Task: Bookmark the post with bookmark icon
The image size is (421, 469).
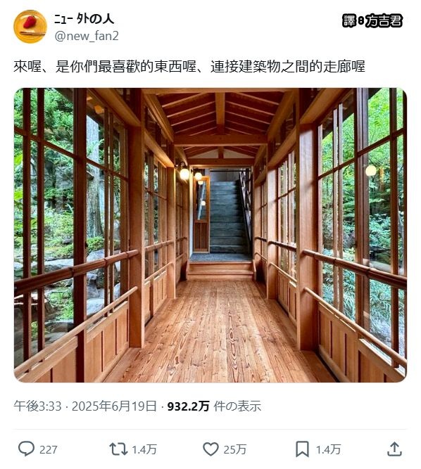Action: (x=302, y=449)
